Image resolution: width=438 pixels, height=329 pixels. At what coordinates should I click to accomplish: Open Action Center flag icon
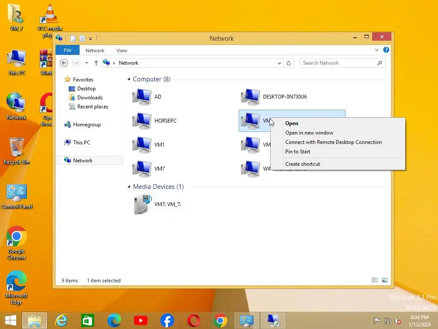pos(377,321)
